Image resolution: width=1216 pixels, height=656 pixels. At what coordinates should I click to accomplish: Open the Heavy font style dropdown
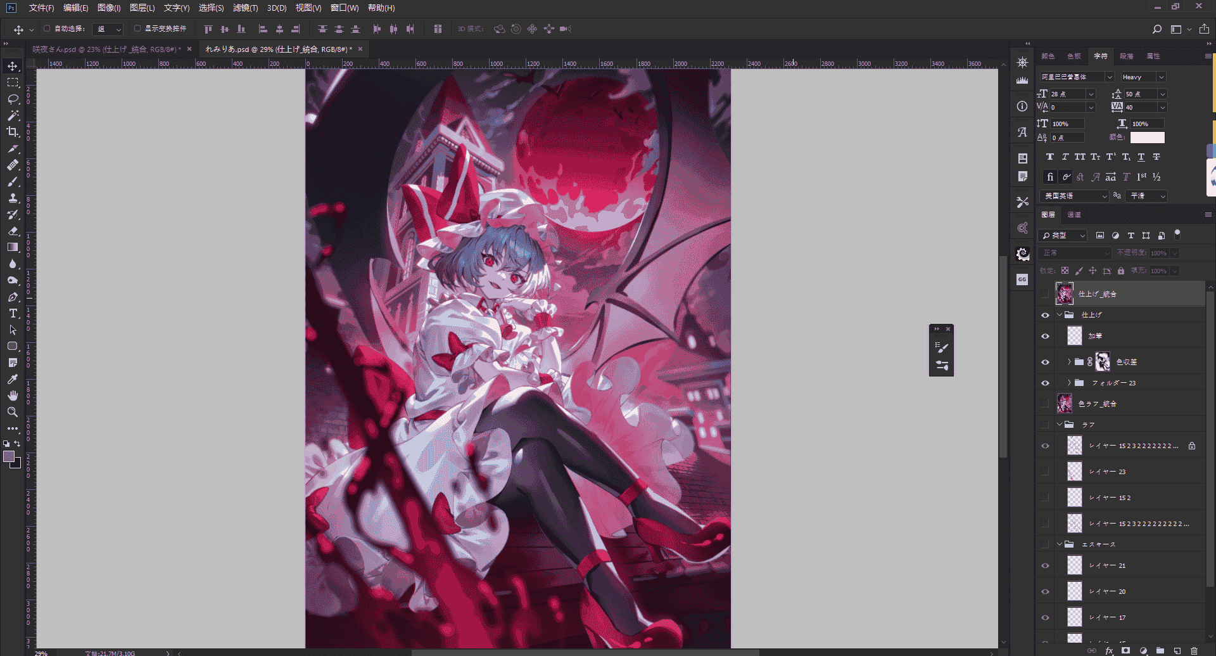pos(1143,77)
